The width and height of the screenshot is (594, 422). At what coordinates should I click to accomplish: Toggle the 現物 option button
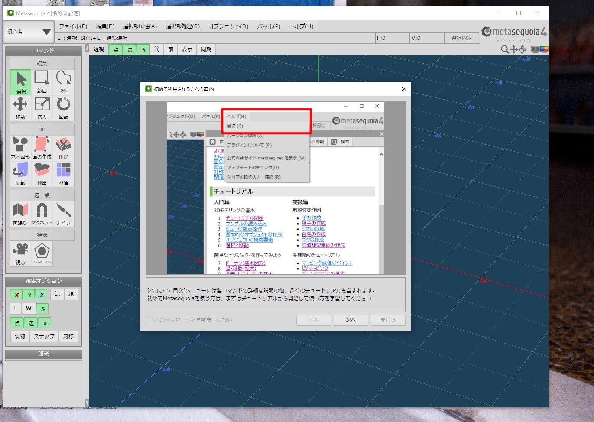coord(19,336)
